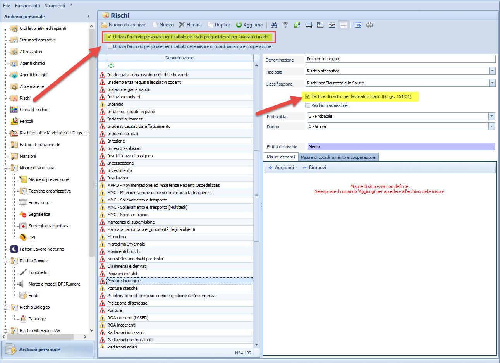Collapse the Archivio personale panel chevron

(x=89, y=17)
